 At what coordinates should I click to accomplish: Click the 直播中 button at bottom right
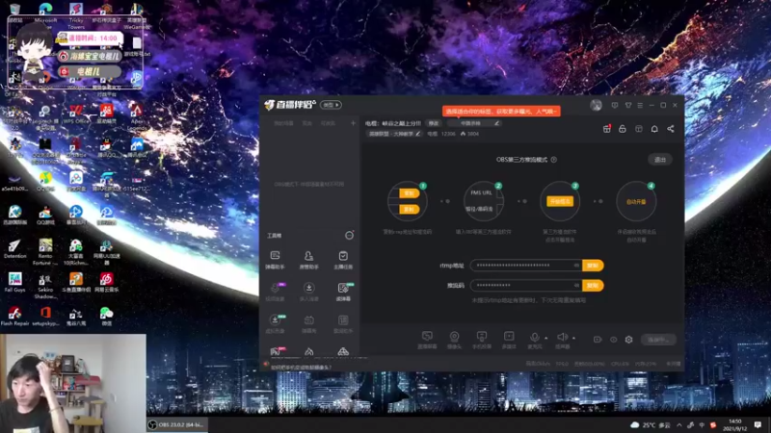(x=658, y=340)
